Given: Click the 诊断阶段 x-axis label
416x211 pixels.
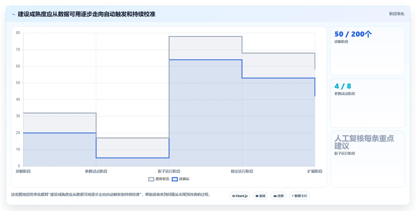Looking at the screenshot, I should [23, 171].
